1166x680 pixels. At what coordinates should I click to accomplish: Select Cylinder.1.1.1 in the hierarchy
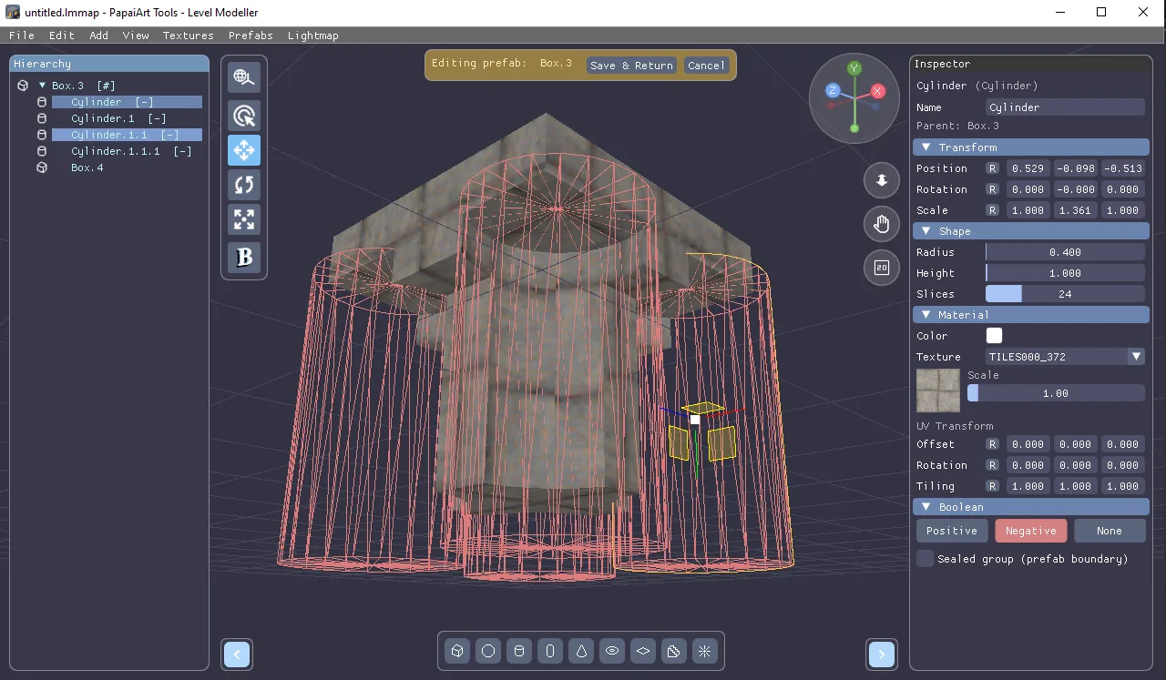[x=127, y=151]
